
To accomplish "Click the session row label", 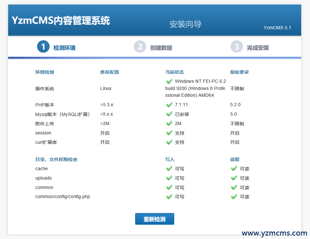I will pyautogui.click(x=43, y=133).
